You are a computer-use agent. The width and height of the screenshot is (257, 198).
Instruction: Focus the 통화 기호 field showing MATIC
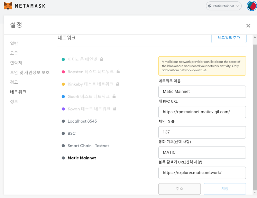coord(202,152)
